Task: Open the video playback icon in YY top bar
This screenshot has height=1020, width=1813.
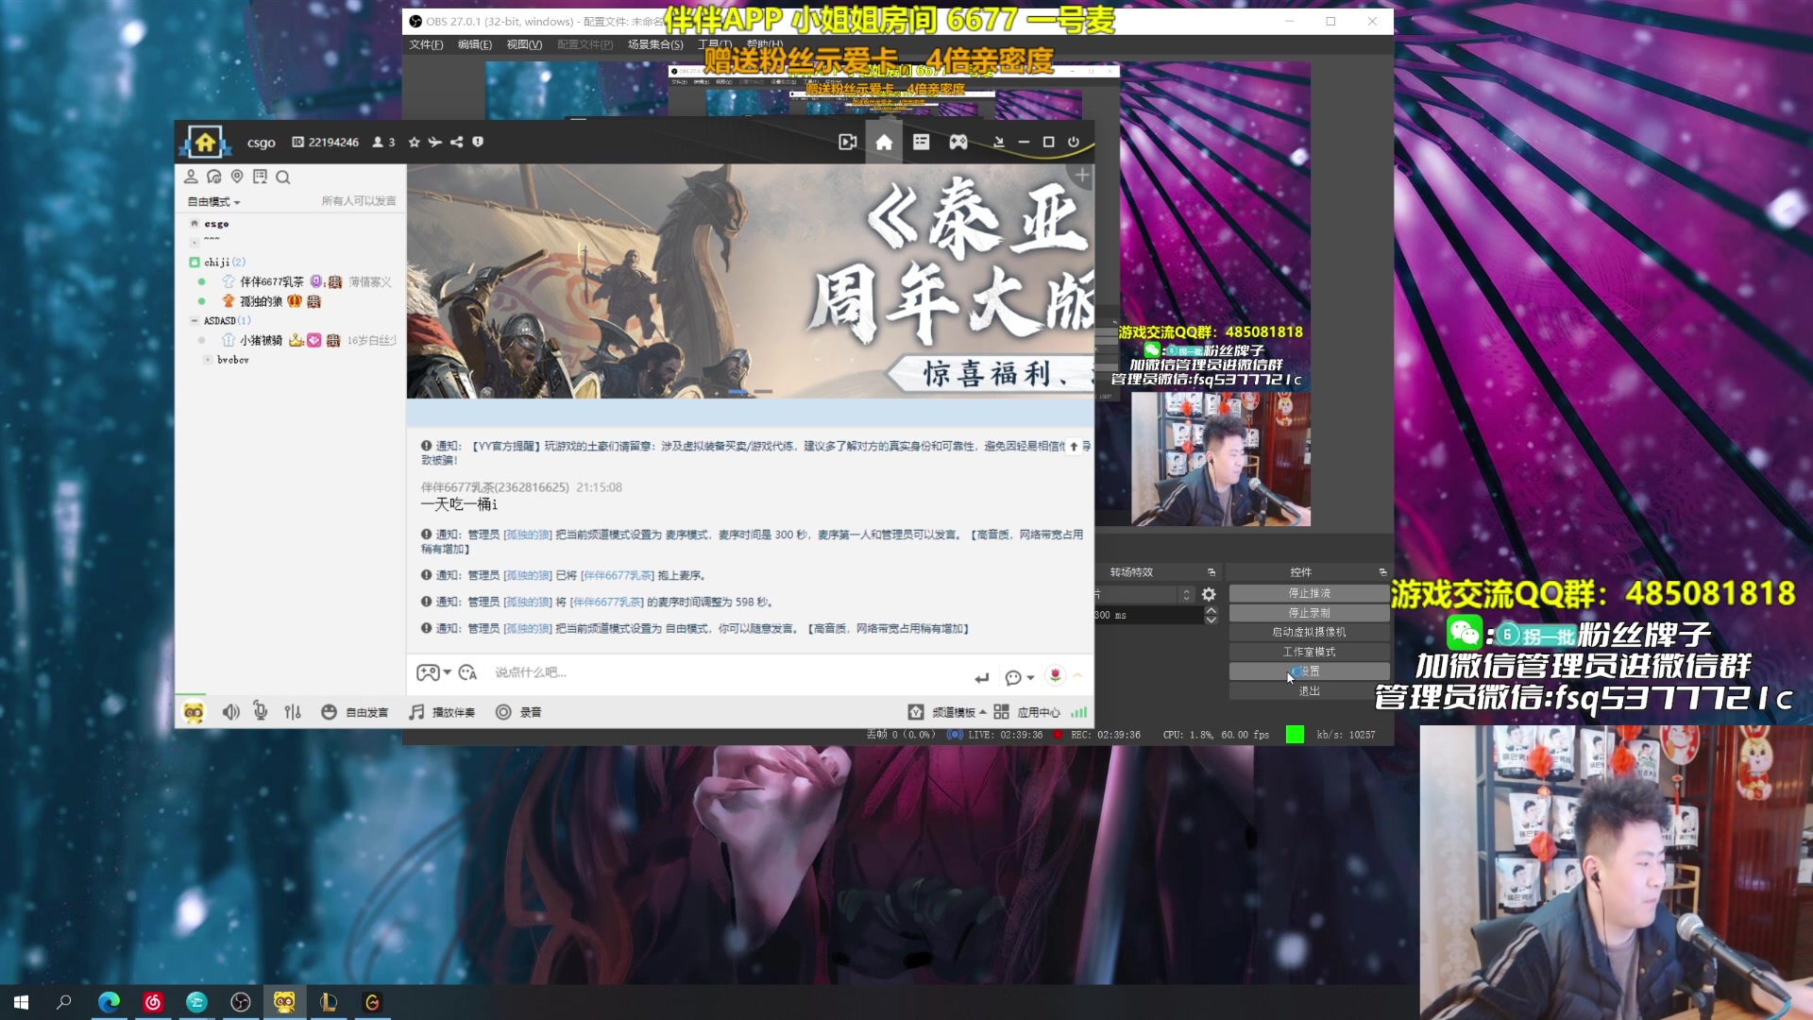Action: click(x=847, y=142)
